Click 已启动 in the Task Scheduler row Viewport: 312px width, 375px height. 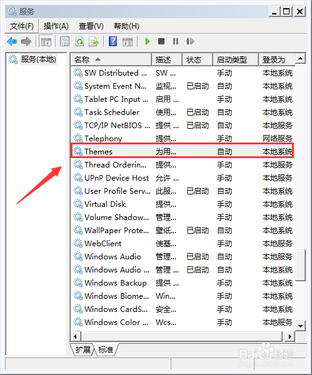(198, 112)
